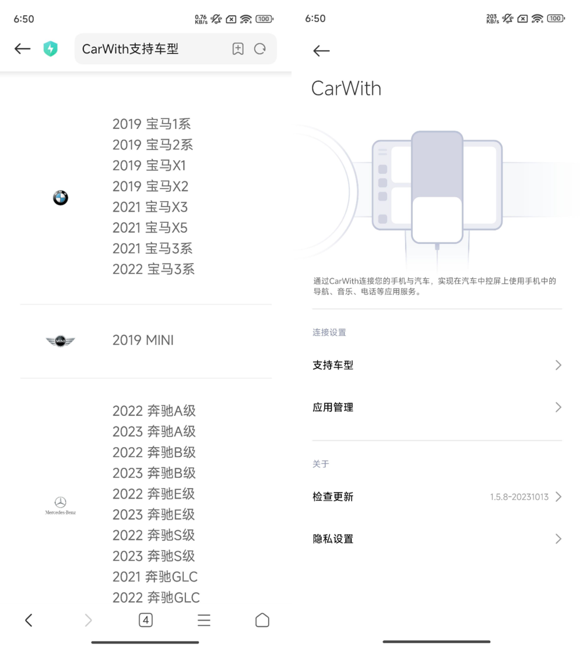Open the 支持车型 menu entry

click(x=333, y=365)
